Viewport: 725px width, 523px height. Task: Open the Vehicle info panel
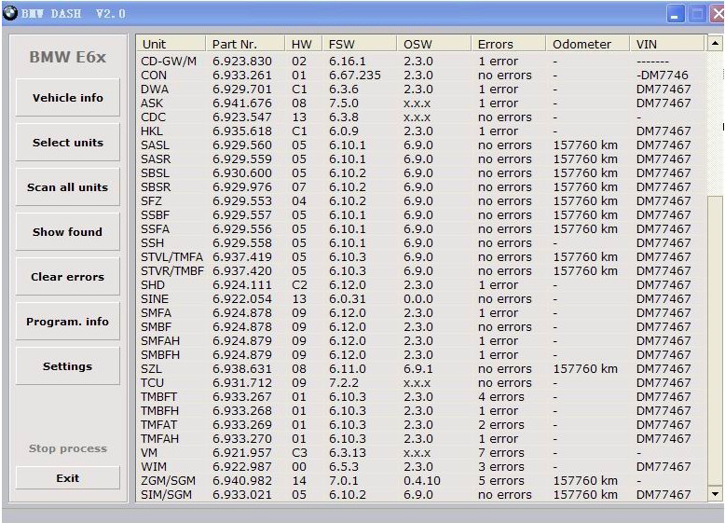(x=67, y=98)
